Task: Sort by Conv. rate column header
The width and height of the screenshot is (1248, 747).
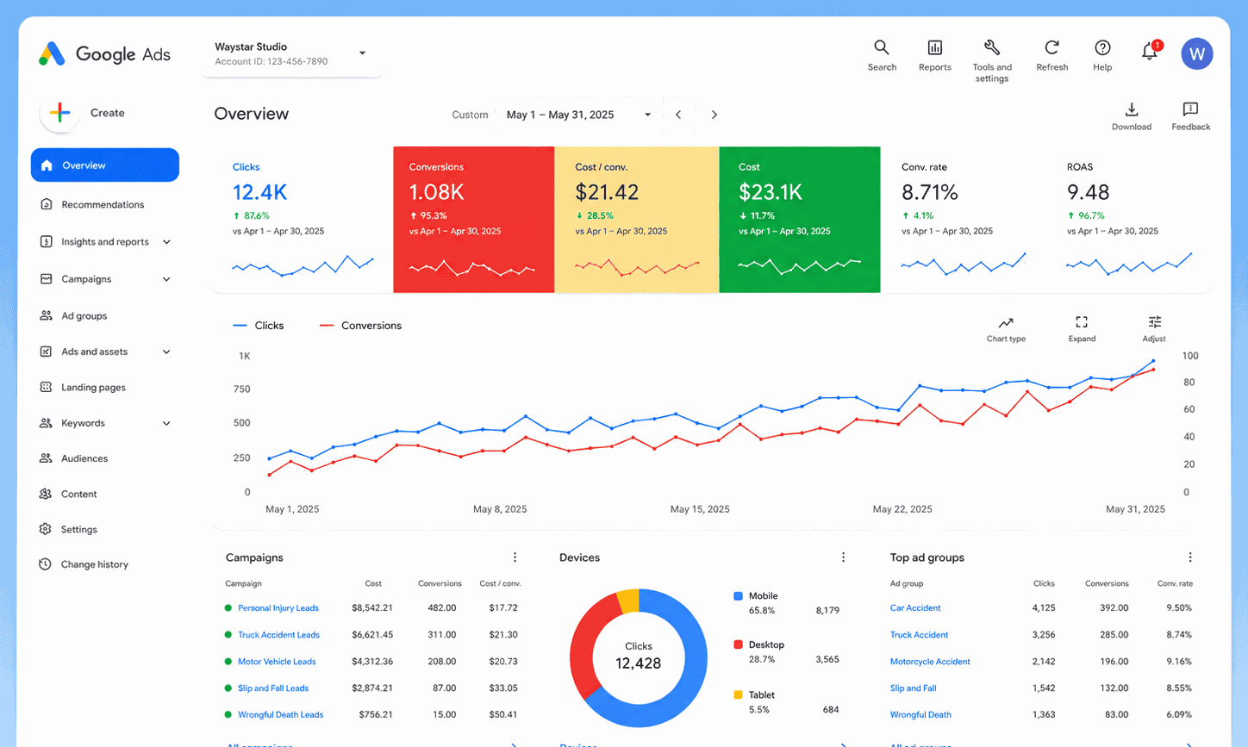Action: click(x=1175, y=583)
